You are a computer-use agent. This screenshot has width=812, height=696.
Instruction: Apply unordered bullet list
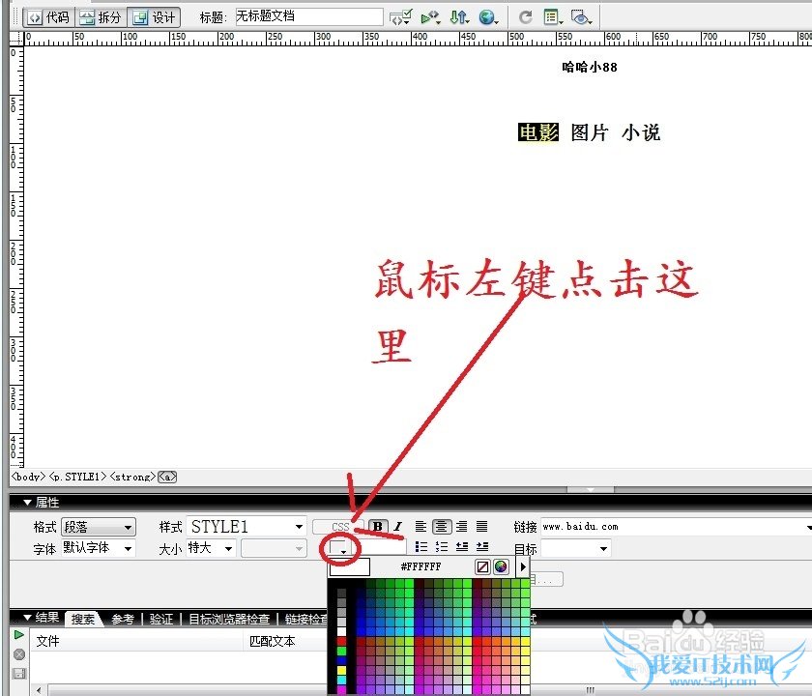click(421, 546)
